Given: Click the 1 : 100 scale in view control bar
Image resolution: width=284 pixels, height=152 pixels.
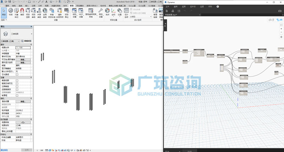Looking at the screenshot, I should pos(40,150).
